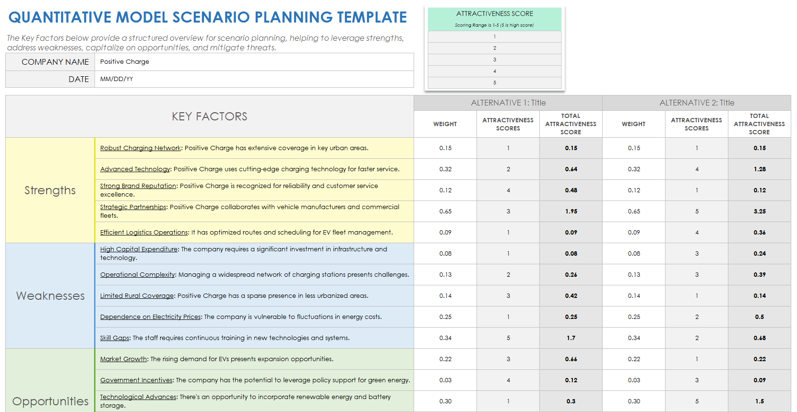Select the 3.25 total attractiveness score cell
The image size is (797, 412).
(759, 212)
